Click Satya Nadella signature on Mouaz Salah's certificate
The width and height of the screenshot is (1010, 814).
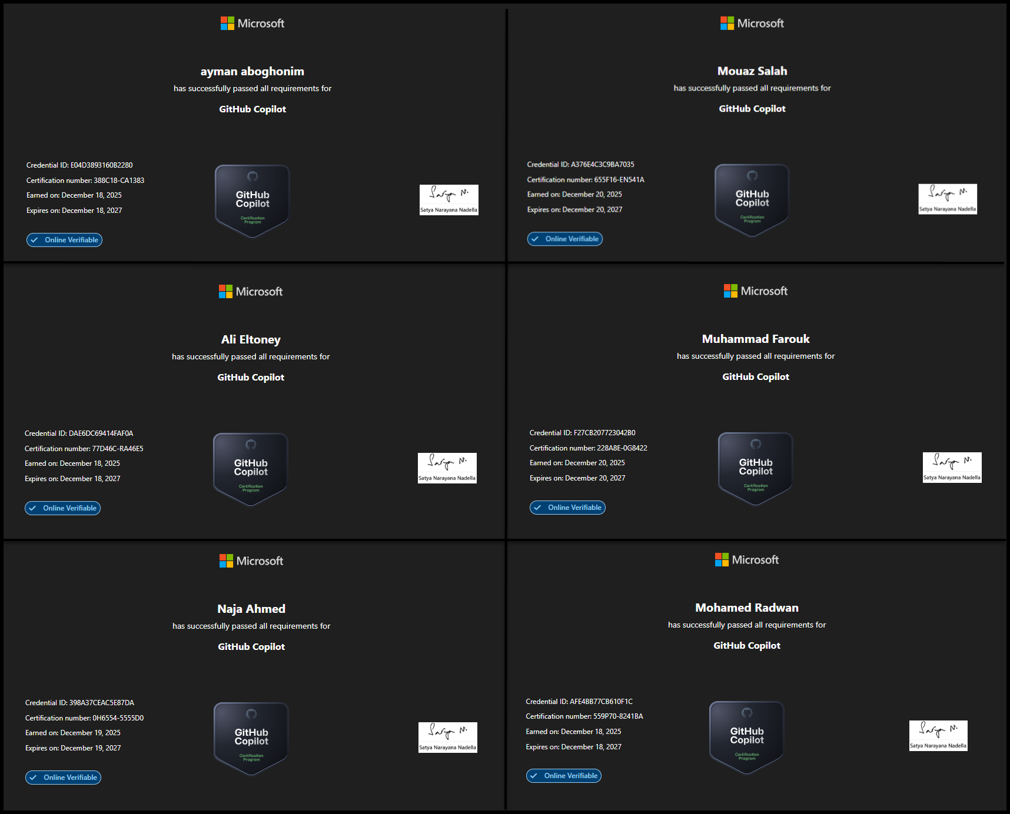948,199
